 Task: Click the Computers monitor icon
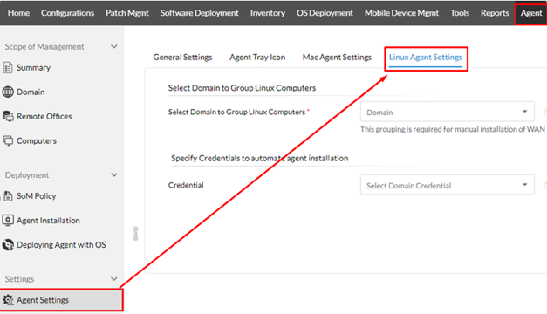[x=8, y=140]
